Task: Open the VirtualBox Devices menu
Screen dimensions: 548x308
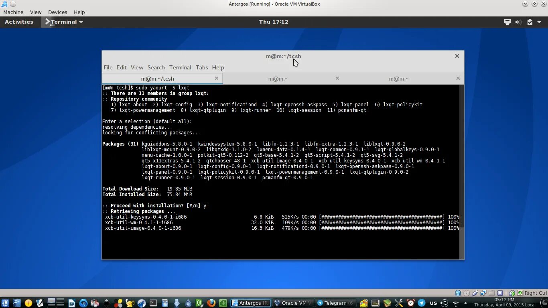Action: coord(57,12)
